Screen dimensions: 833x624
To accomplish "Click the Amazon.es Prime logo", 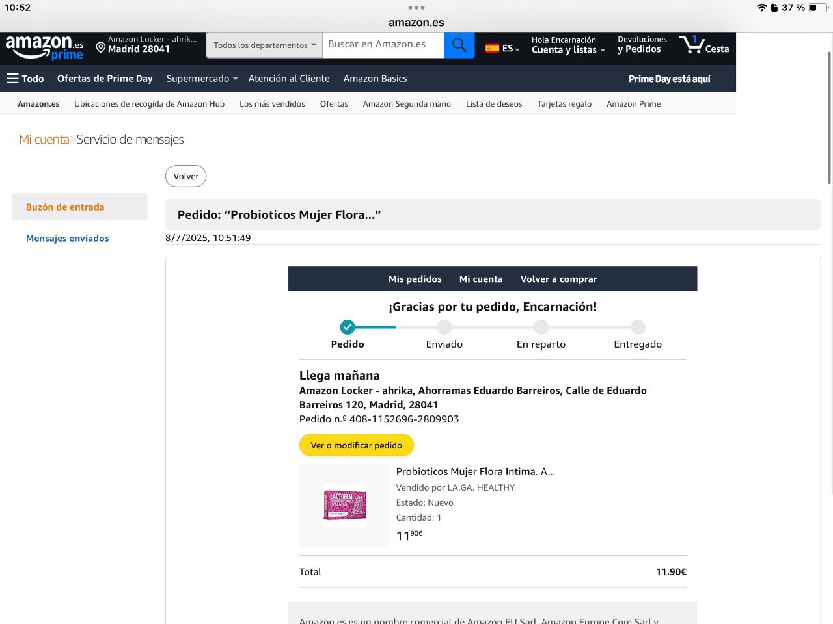I will [x=44, y=48].
